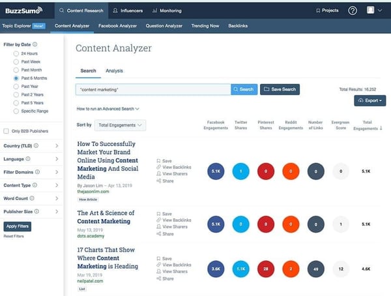Open the Export dropdown

(x=369, y=100)
